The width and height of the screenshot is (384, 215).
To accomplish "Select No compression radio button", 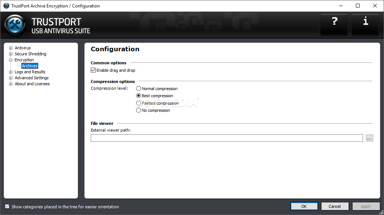I will click(139, 110).
